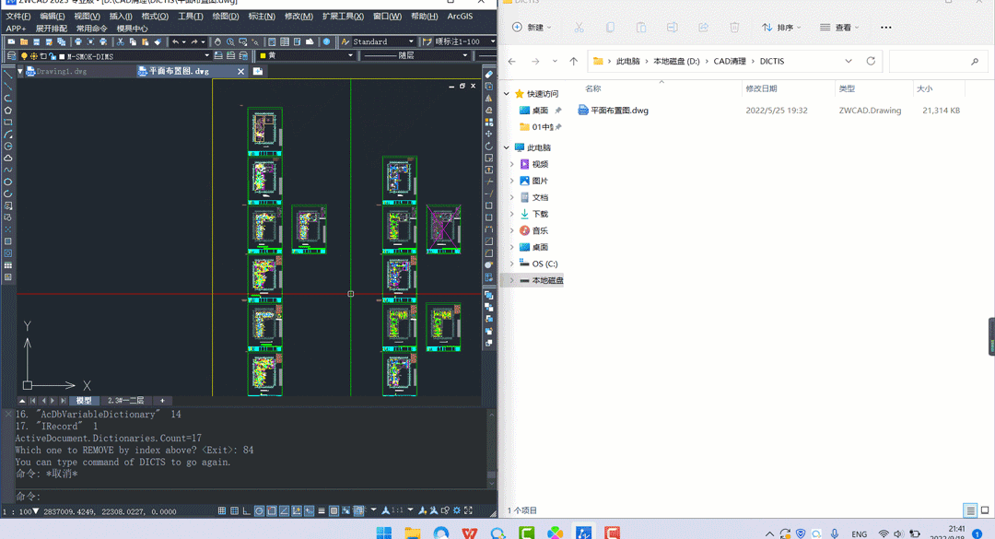The height and width of the screenshot is (539, 995).
Task: Switch to 2.3#一二层 layout tab
Action: click(x=125, y=401)
